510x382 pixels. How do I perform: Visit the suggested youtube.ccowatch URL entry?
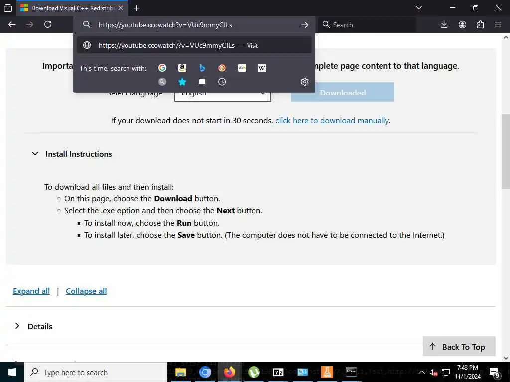194,45
